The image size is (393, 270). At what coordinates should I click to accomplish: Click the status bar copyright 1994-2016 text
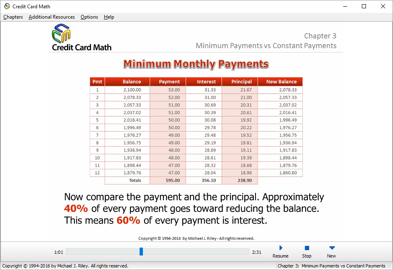point(65,266)
